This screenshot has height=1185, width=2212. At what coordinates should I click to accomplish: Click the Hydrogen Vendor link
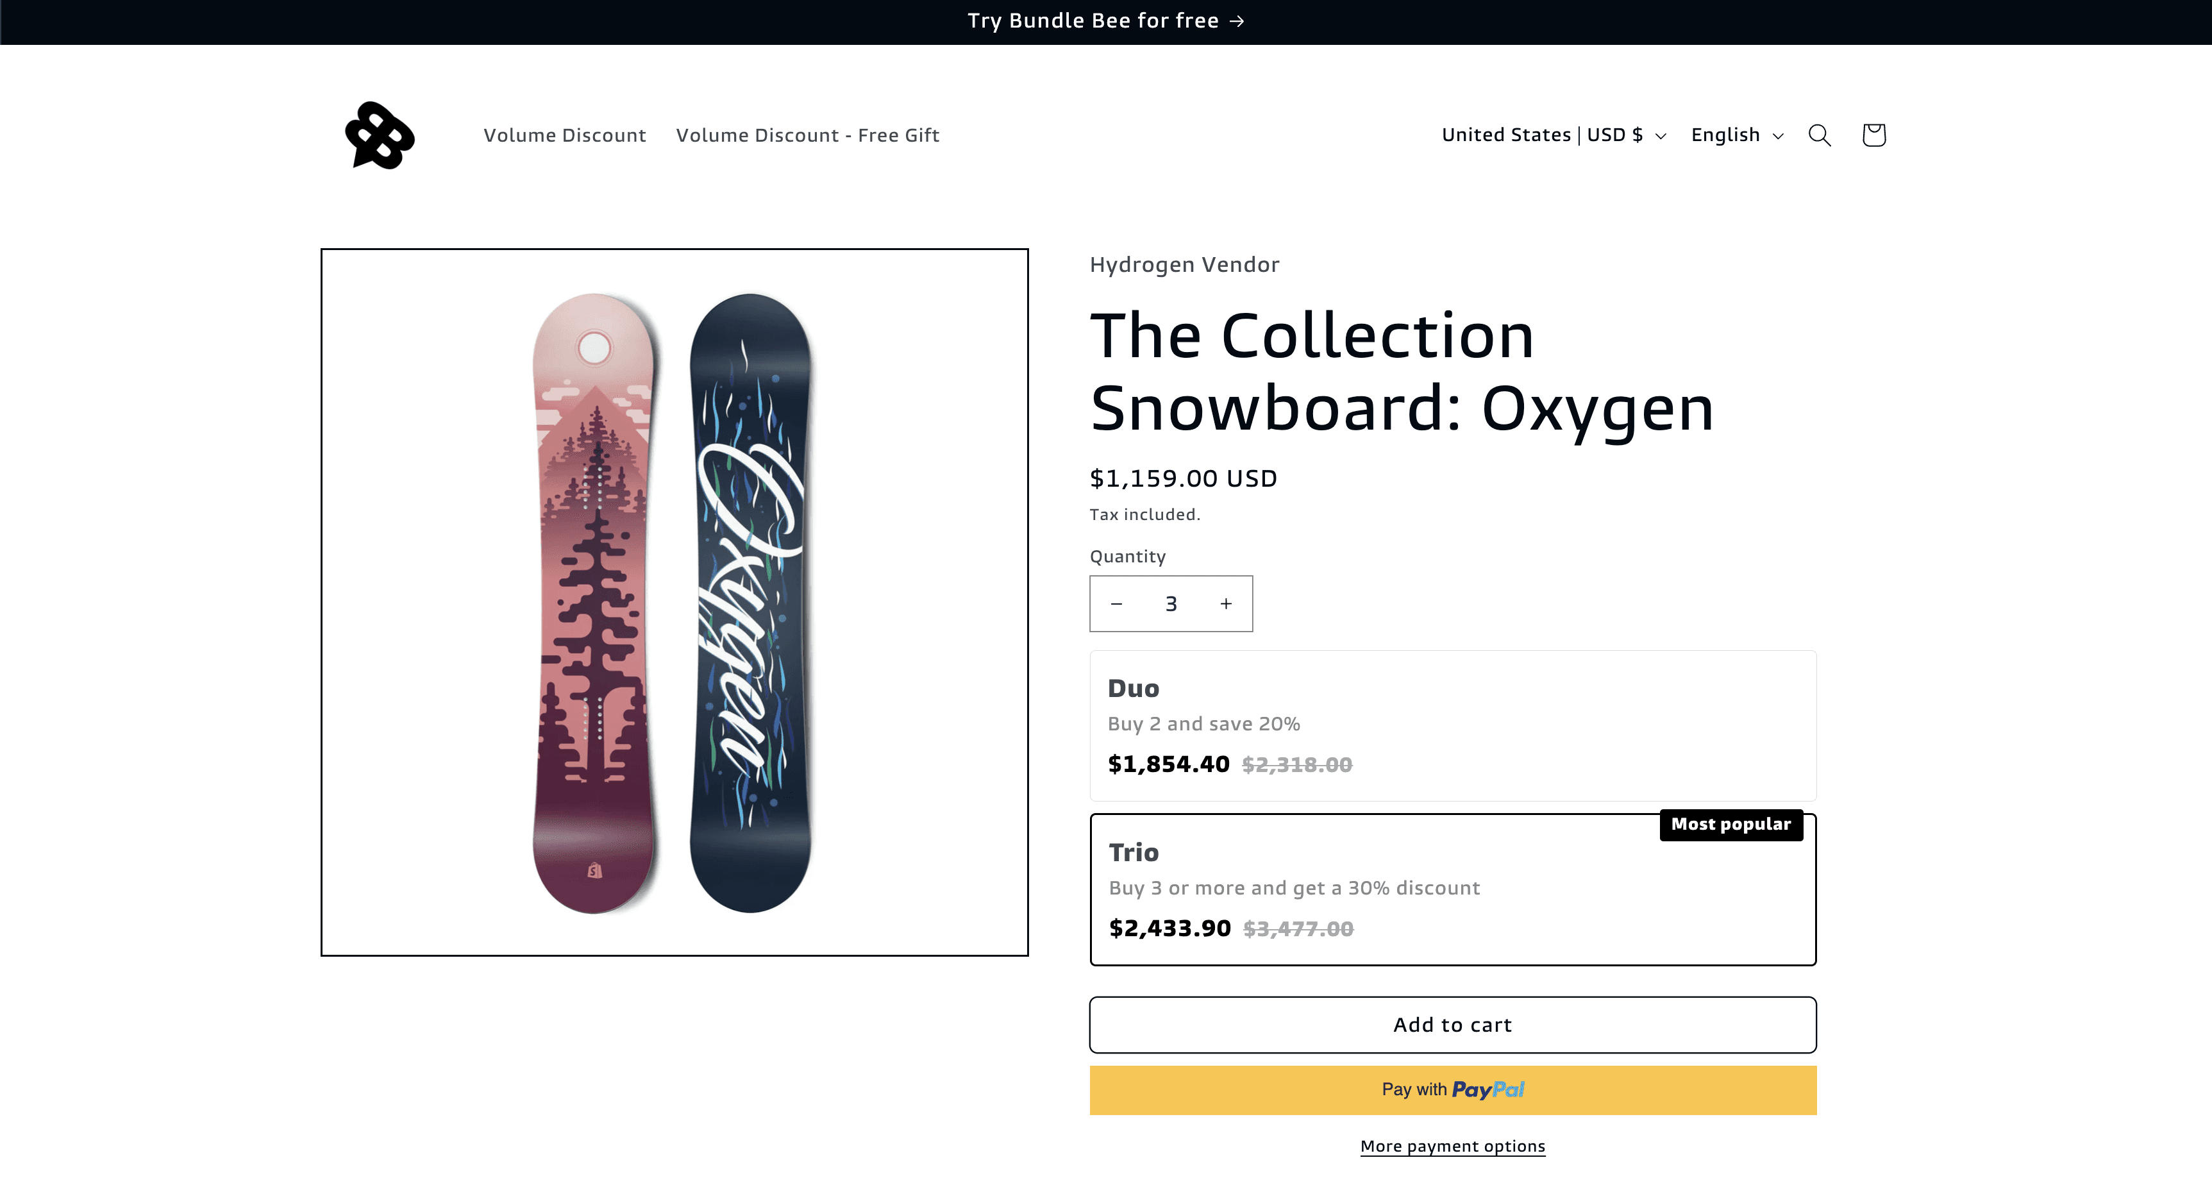pyautogui.click(x=1184, y=265)
